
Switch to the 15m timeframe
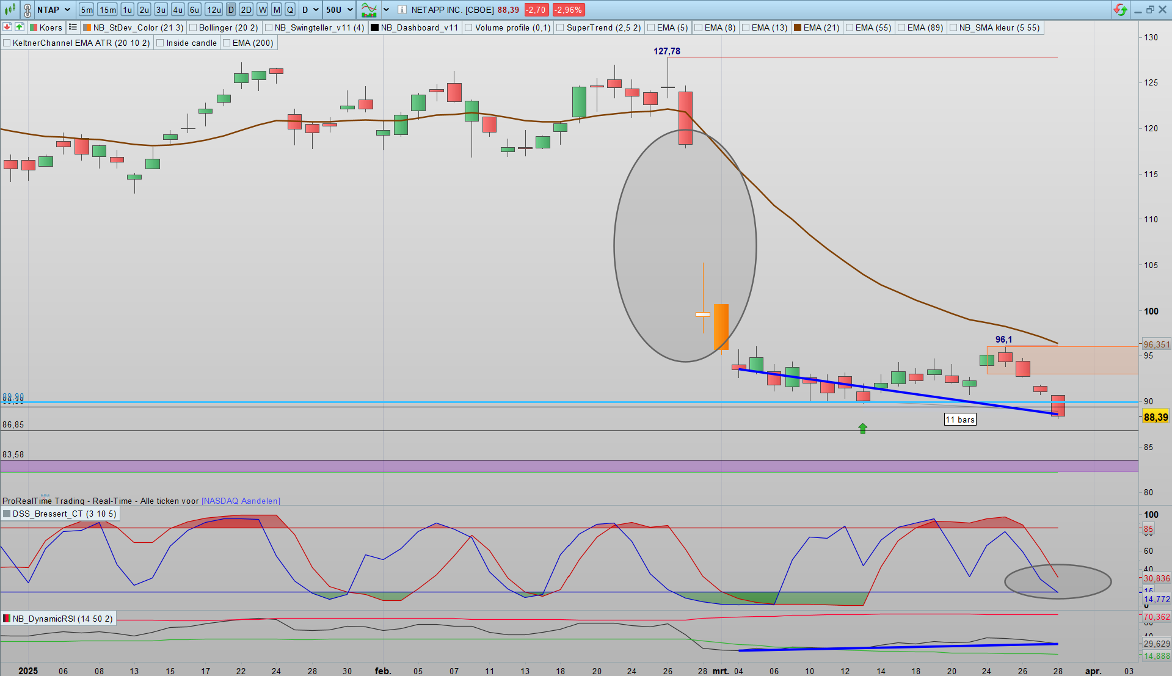tap(107, 10)
